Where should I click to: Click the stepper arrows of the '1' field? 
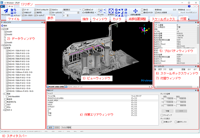[x=78, y=13]
